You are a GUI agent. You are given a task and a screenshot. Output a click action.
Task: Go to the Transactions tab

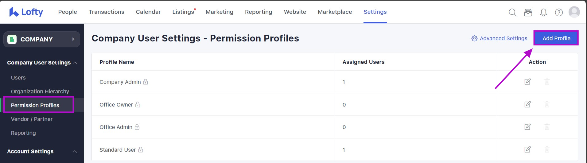106,12
